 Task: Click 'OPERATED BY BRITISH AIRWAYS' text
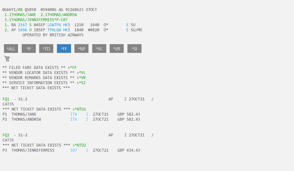[53, 35]
